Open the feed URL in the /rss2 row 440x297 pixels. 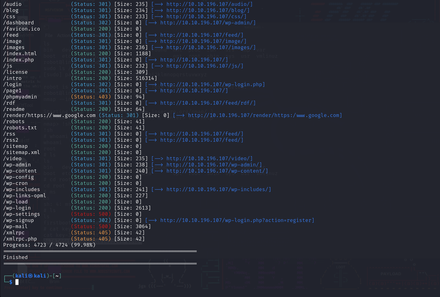pyautogui.click(x=200, y=140)
